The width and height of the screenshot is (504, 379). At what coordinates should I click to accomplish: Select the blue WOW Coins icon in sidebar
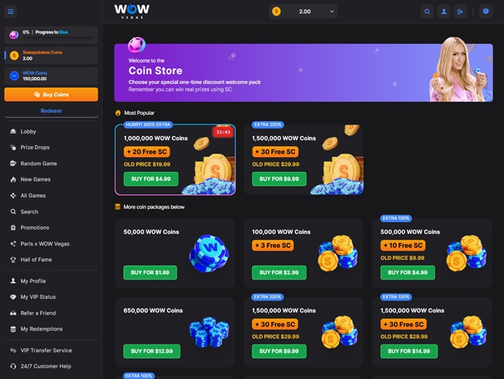(14, 76)
